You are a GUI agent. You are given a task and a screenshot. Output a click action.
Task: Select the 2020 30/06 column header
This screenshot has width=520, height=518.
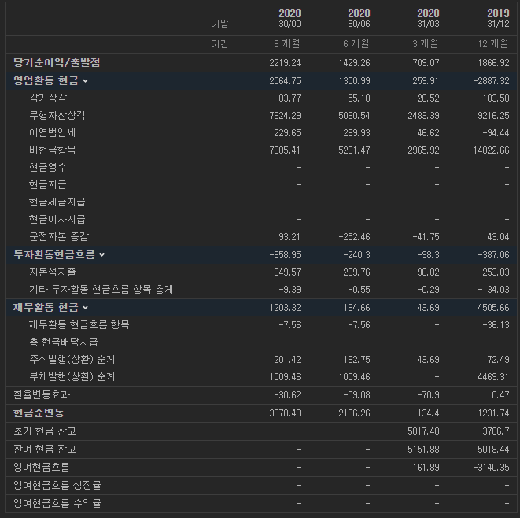(x=359, y=18)
